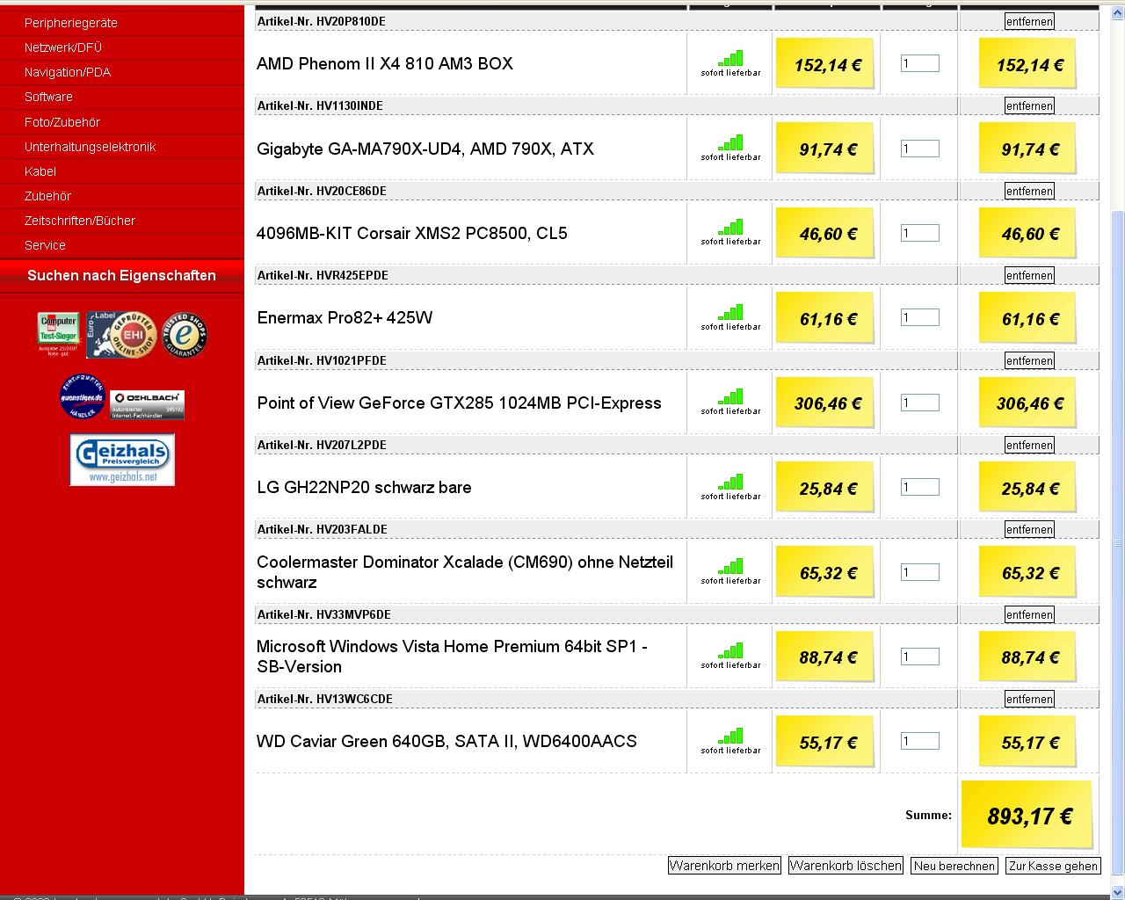Open the Computer Bild Test-Sieger badge

tap(58, 333)
